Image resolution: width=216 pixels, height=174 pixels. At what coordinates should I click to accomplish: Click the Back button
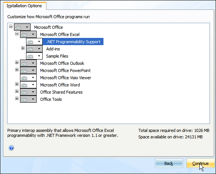point(169,163)
